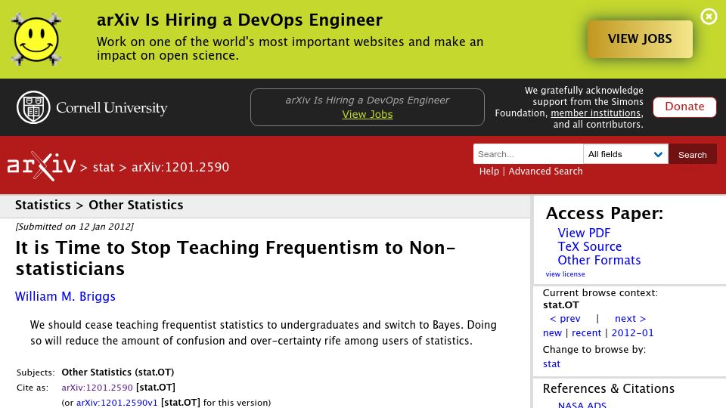Follow the View Jobs link in the dark header
726x408 pixels.
coord(368,114)
